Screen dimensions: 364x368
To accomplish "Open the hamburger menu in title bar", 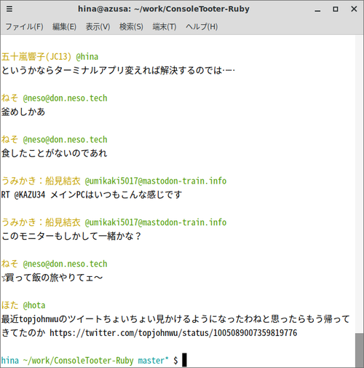I will pyautogui.click(x=9, y=9).
